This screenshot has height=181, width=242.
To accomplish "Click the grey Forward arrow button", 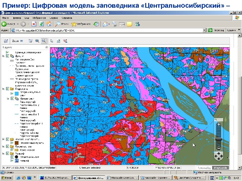I will [x=23, y=24].
